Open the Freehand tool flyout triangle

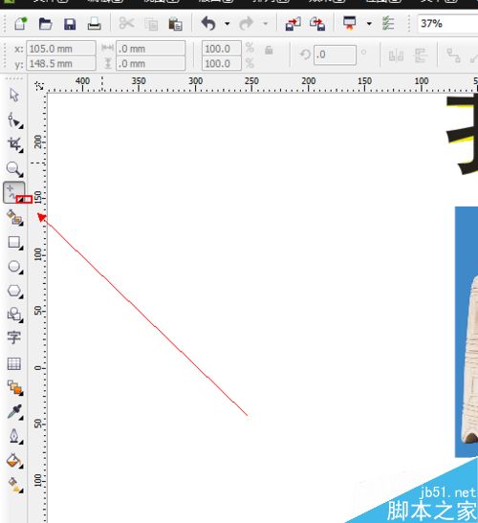click(x=21, y=199)
